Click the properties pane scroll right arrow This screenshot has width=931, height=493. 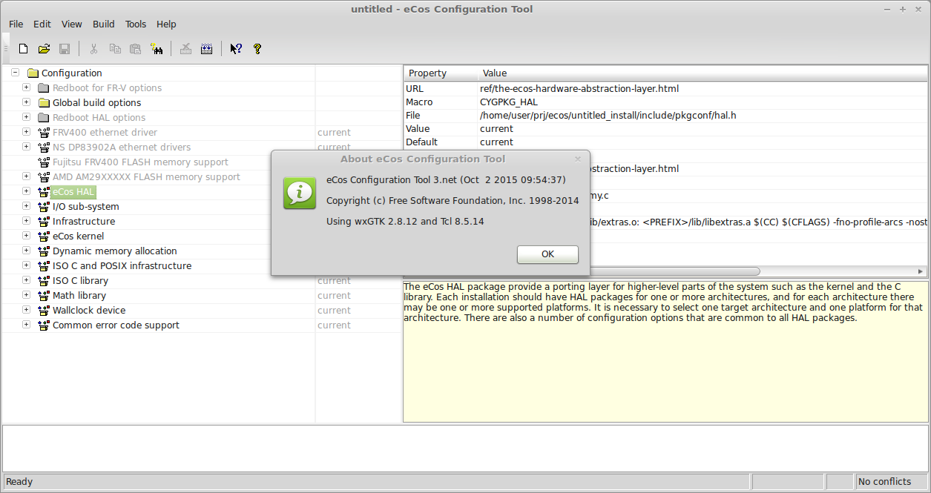click(x=921, y=271)
